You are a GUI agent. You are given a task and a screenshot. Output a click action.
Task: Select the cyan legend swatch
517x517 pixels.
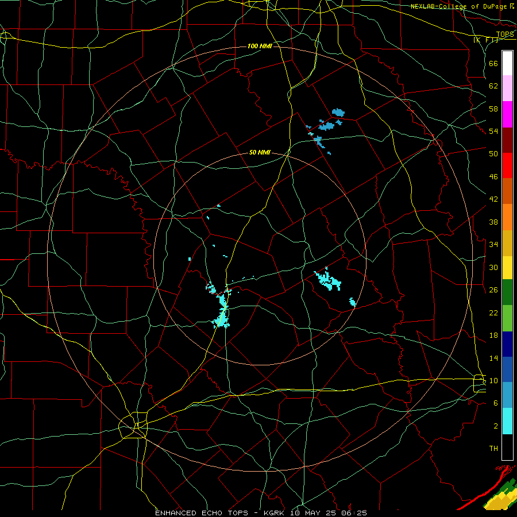(507, 421)
